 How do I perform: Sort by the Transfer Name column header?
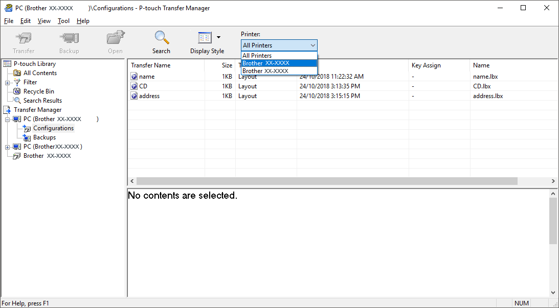151,65
